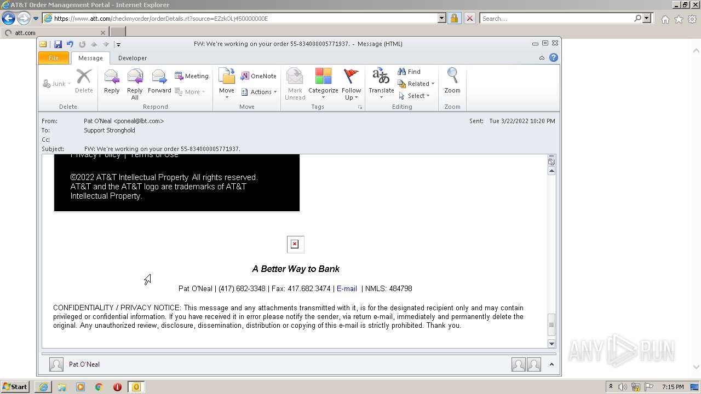The width and height of the screenshot is (701, 394).
Task: Open the Customize Quick Access Toolbar arrow
Action: [x=118, y=44]
